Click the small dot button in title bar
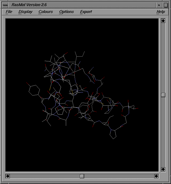 pos(159,5)
